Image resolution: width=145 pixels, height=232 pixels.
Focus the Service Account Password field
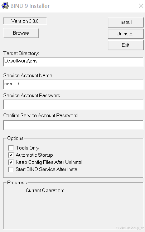click(73, 105)
